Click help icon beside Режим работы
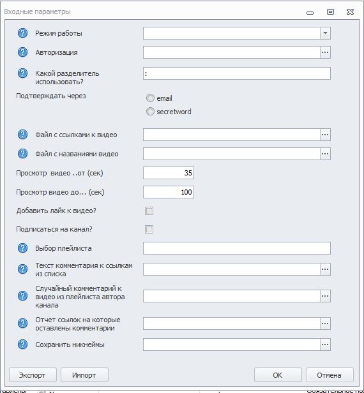The height and width of the screenshot is (393, 364). click(22, 33)
